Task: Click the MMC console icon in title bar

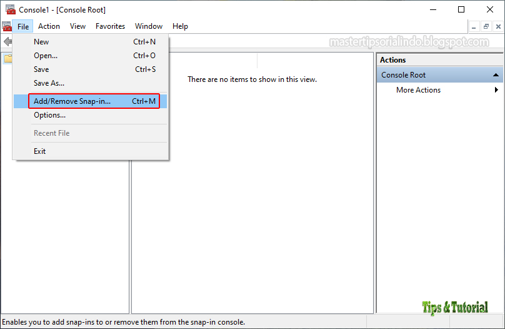Action: click(x=10, y=9)
